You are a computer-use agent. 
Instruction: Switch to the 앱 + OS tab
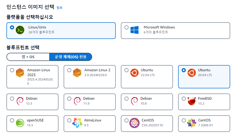point(28,57)
